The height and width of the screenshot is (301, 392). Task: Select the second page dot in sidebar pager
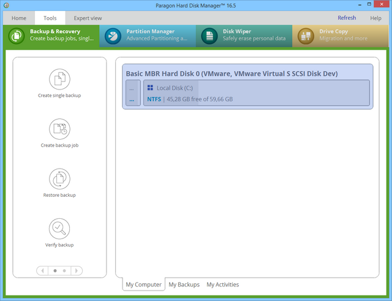coord(65,270)
